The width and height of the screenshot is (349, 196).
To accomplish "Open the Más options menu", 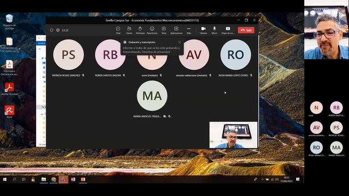I will tap(189, 30).
